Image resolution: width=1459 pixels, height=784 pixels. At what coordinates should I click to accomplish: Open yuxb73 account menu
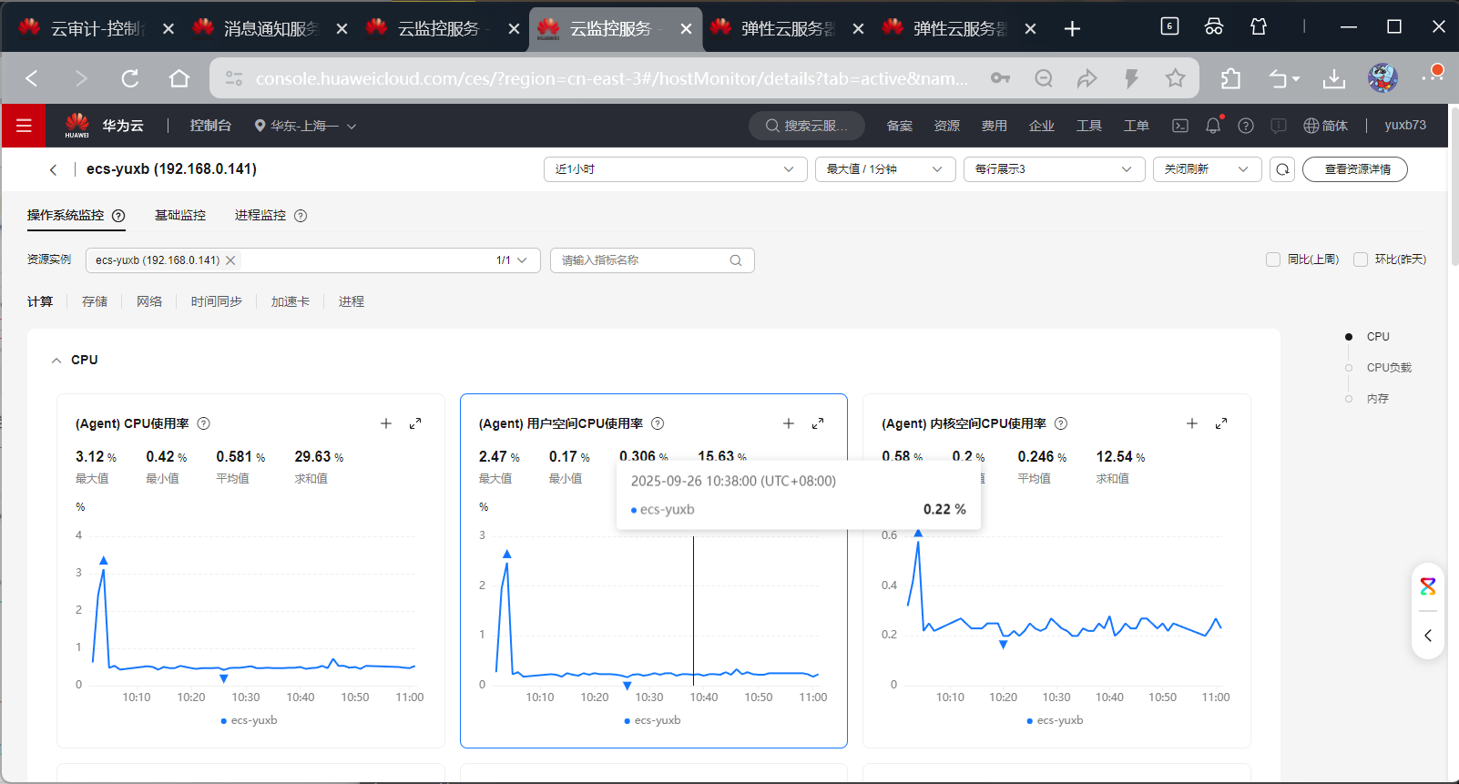[1405, 126]
